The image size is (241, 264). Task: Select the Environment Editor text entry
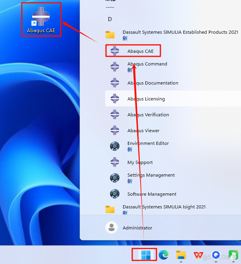click(148, 143)
